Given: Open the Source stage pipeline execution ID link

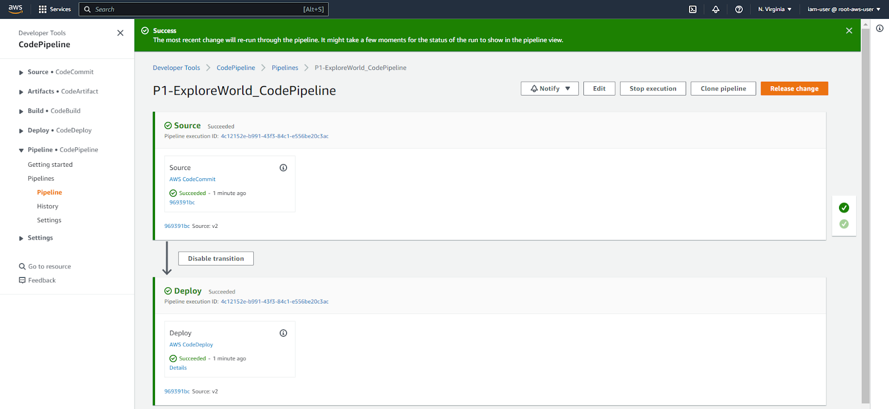Looking at the screenshot, I should (x=274, y=136).
